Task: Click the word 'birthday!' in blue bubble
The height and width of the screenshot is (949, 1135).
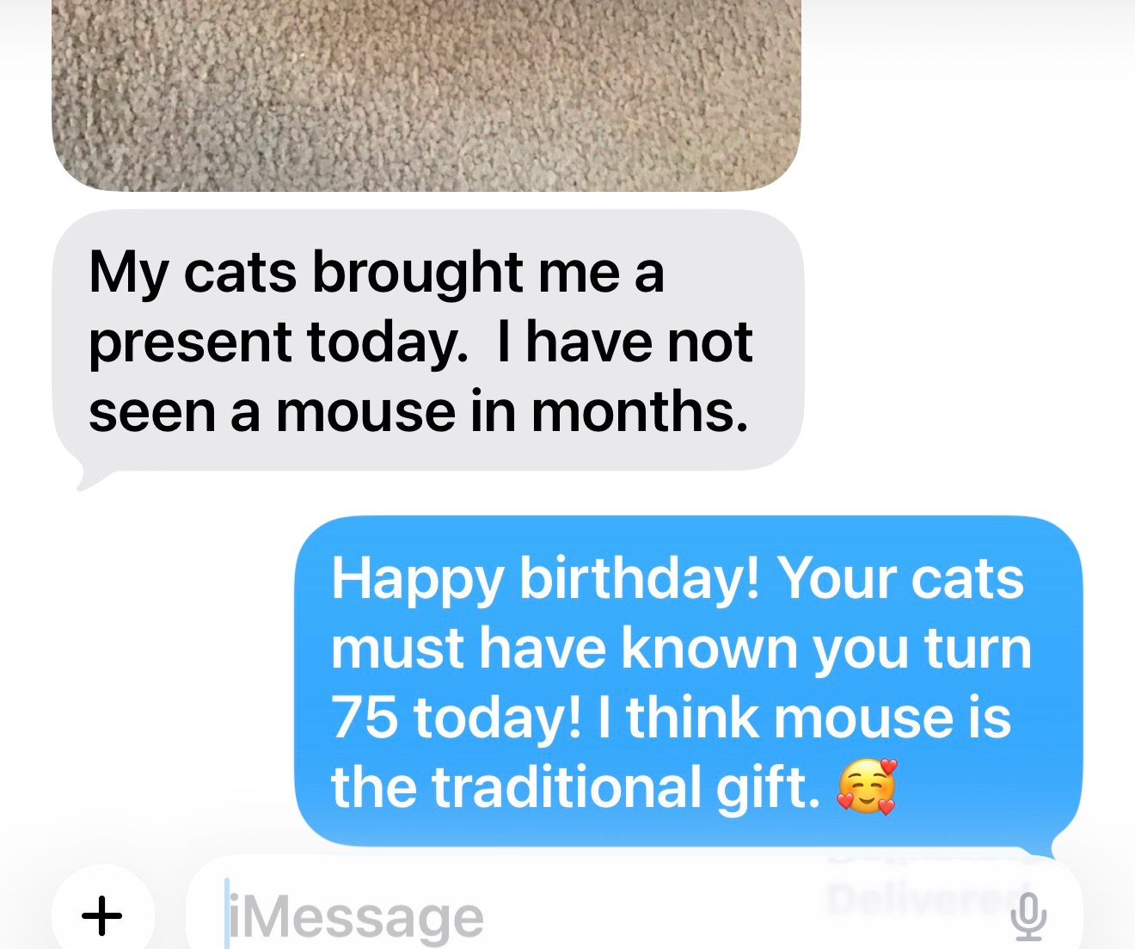Action: coord(639,579)
